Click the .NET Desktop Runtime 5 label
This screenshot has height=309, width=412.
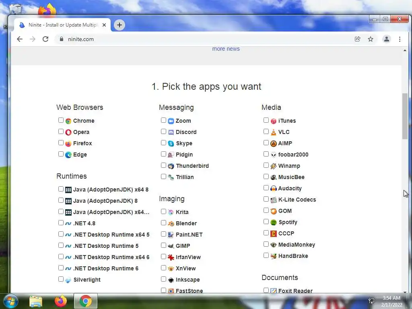coord(106,246)
